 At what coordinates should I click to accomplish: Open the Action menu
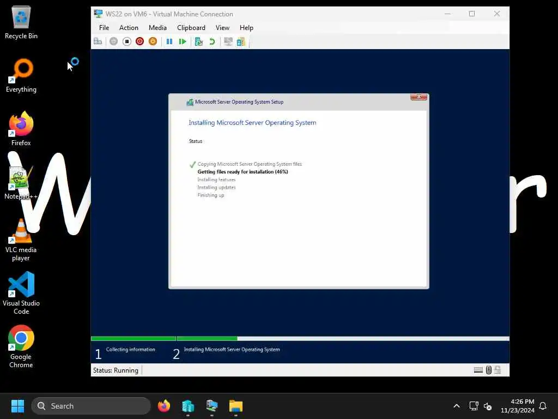pyautogui.click(x=129, y=28)
